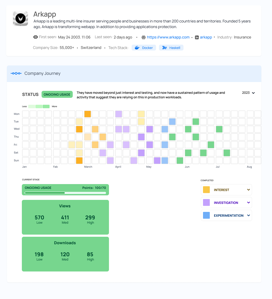
Task: Expand the Interest completed stage
Action: click(248, 190)
